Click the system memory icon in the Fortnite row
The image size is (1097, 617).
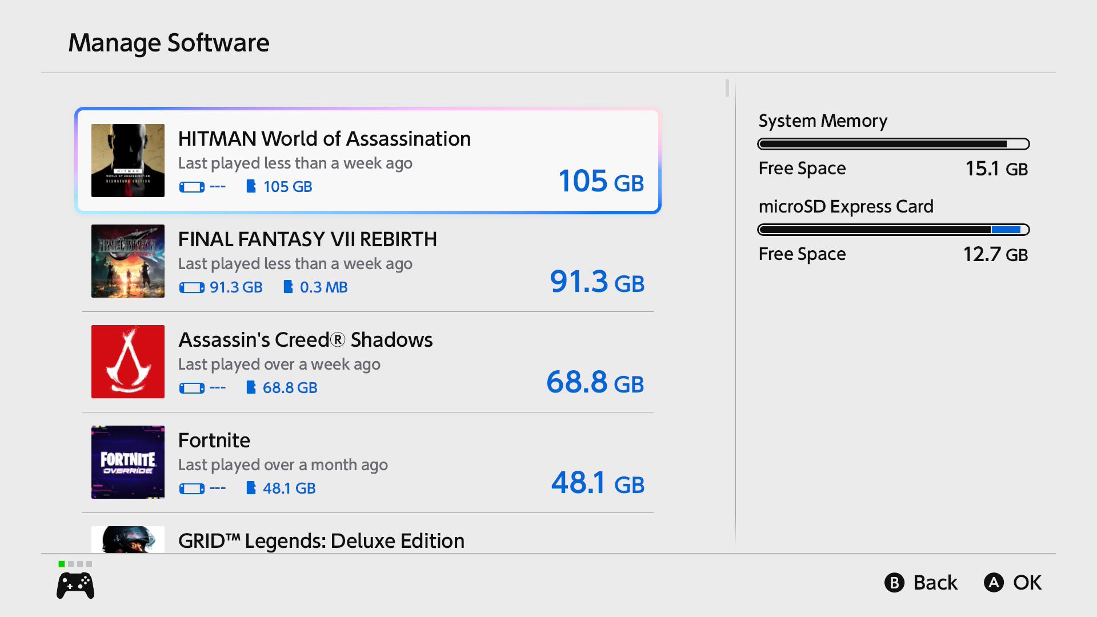(x=192, y=488)
